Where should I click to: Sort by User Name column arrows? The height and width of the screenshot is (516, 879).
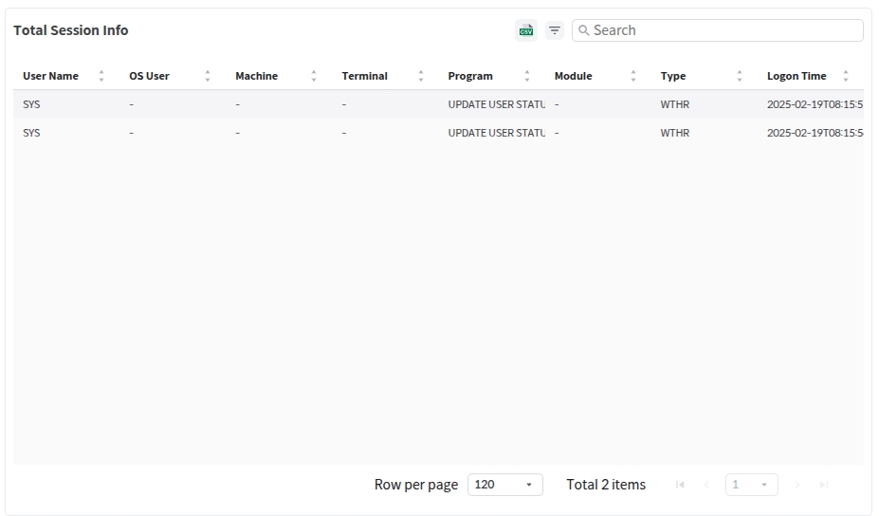click(101, 76)
